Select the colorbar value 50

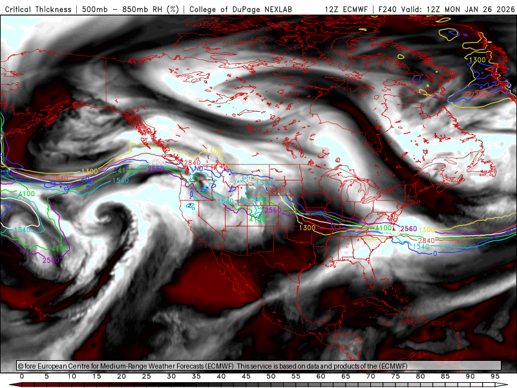[271, 376]
